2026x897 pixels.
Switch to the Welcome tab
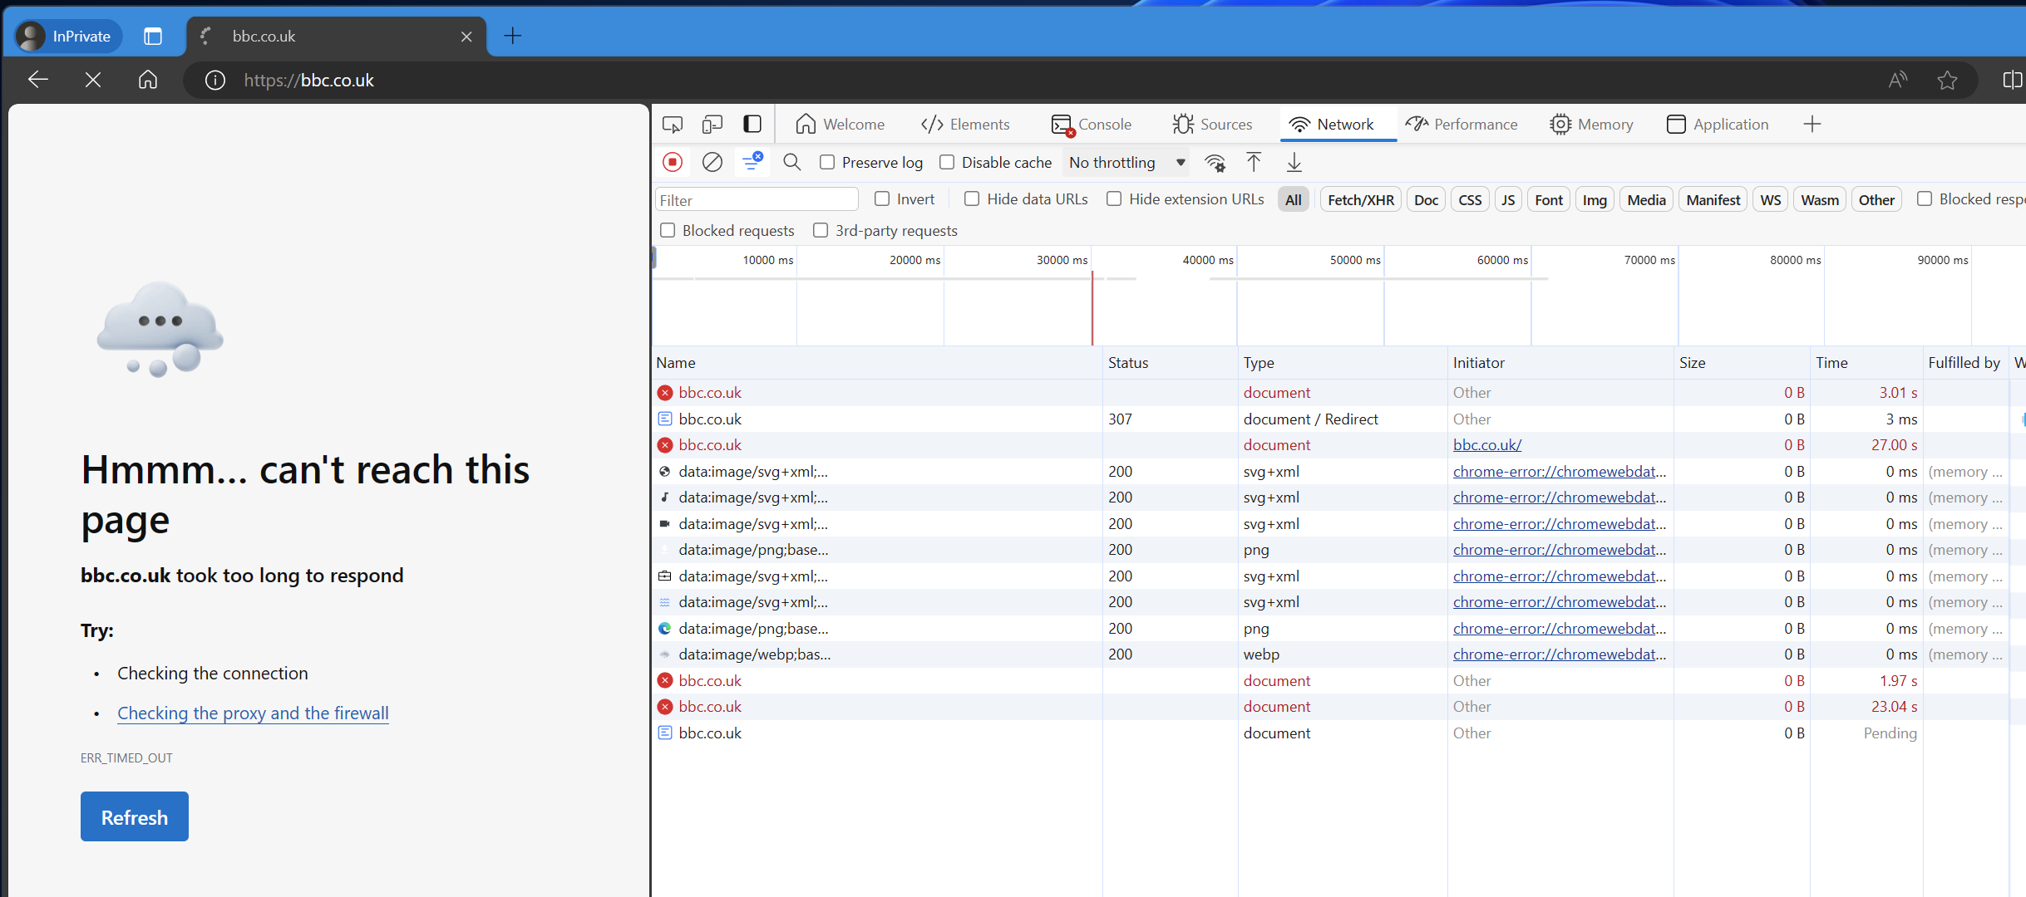click(840, 125)
